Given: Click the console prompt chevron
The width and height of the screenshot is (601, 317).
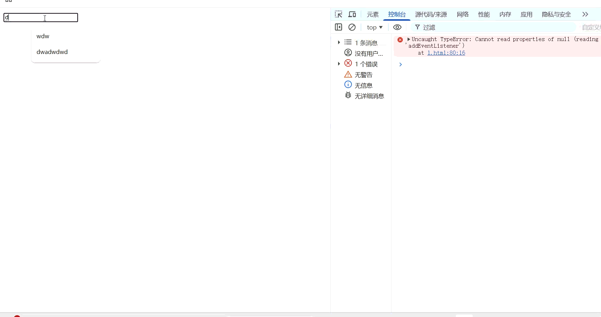Looking at the screenshot, I should 400,65.
